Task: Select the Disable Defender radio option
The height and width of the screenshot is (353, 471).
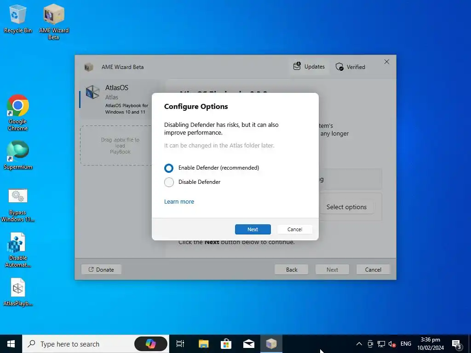Action: 192,182
